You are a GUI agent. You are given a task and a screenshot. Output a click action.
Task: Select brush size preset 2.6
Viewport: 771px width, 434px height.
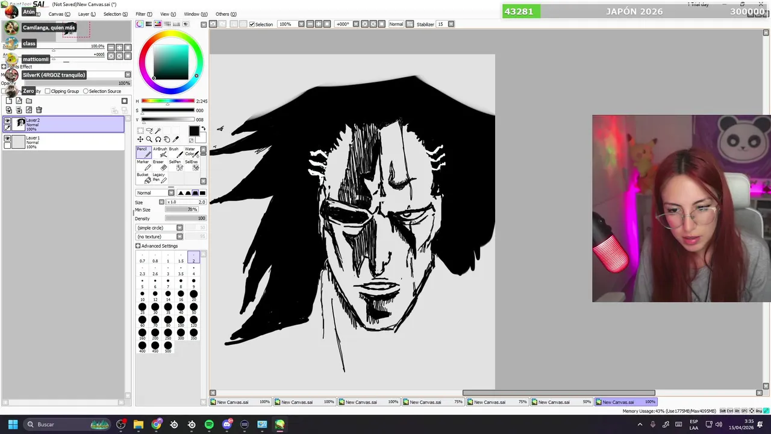click(155, 271)
